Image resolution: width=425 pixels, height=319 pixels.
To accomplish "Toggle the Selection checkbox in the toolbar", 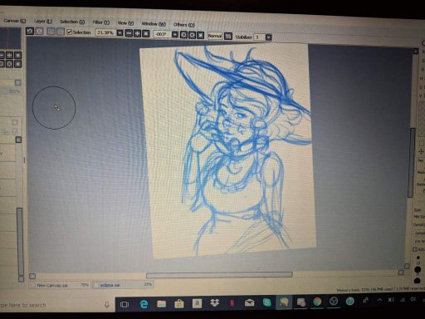I will pos(70,32).
